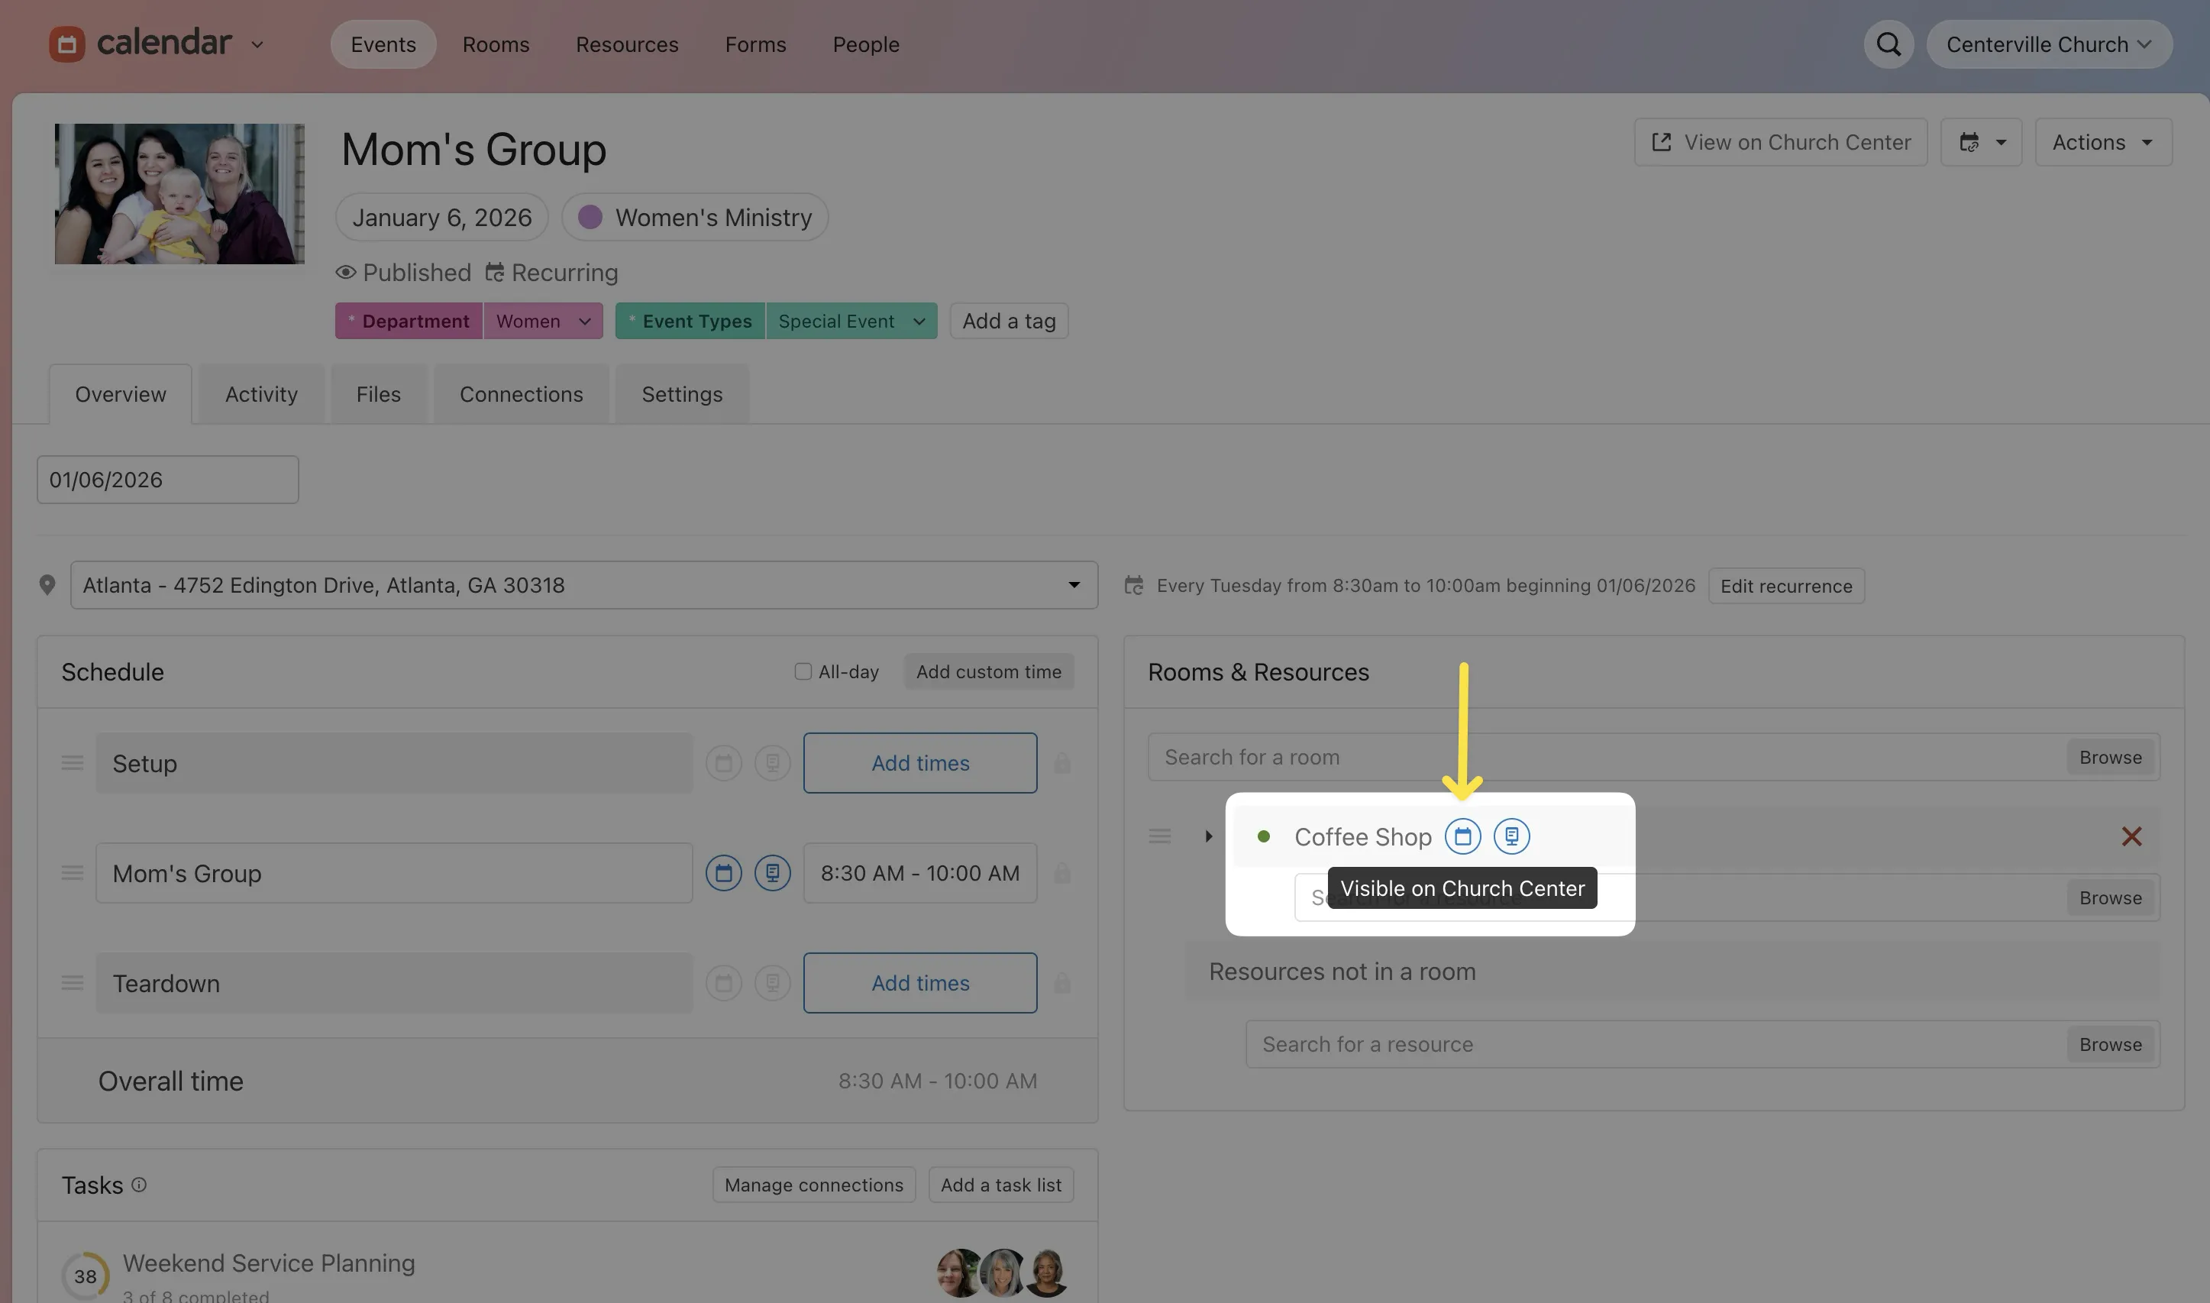The image size is (2210, 1303).
Task: Open the Resources menu in the navigation bar
Action: click(625, 44)
